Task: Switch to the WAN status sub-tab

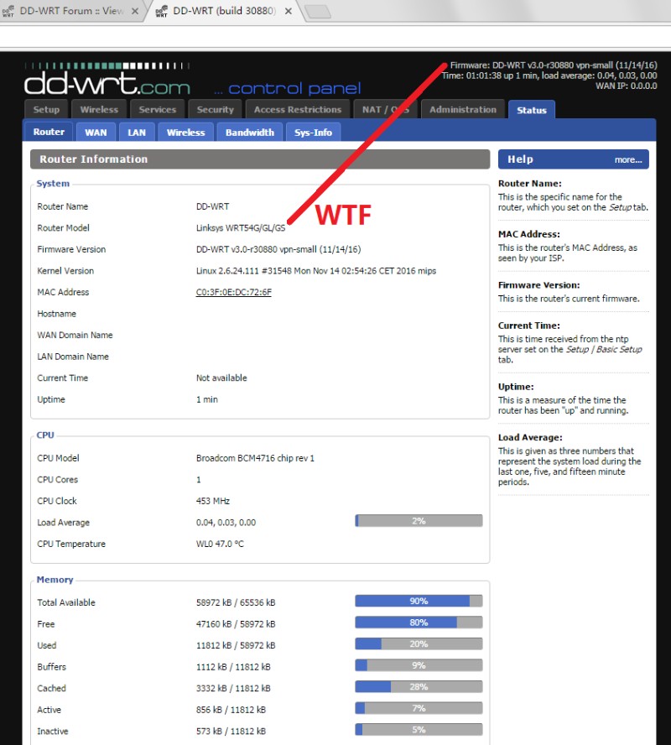Action: (96, 132)
